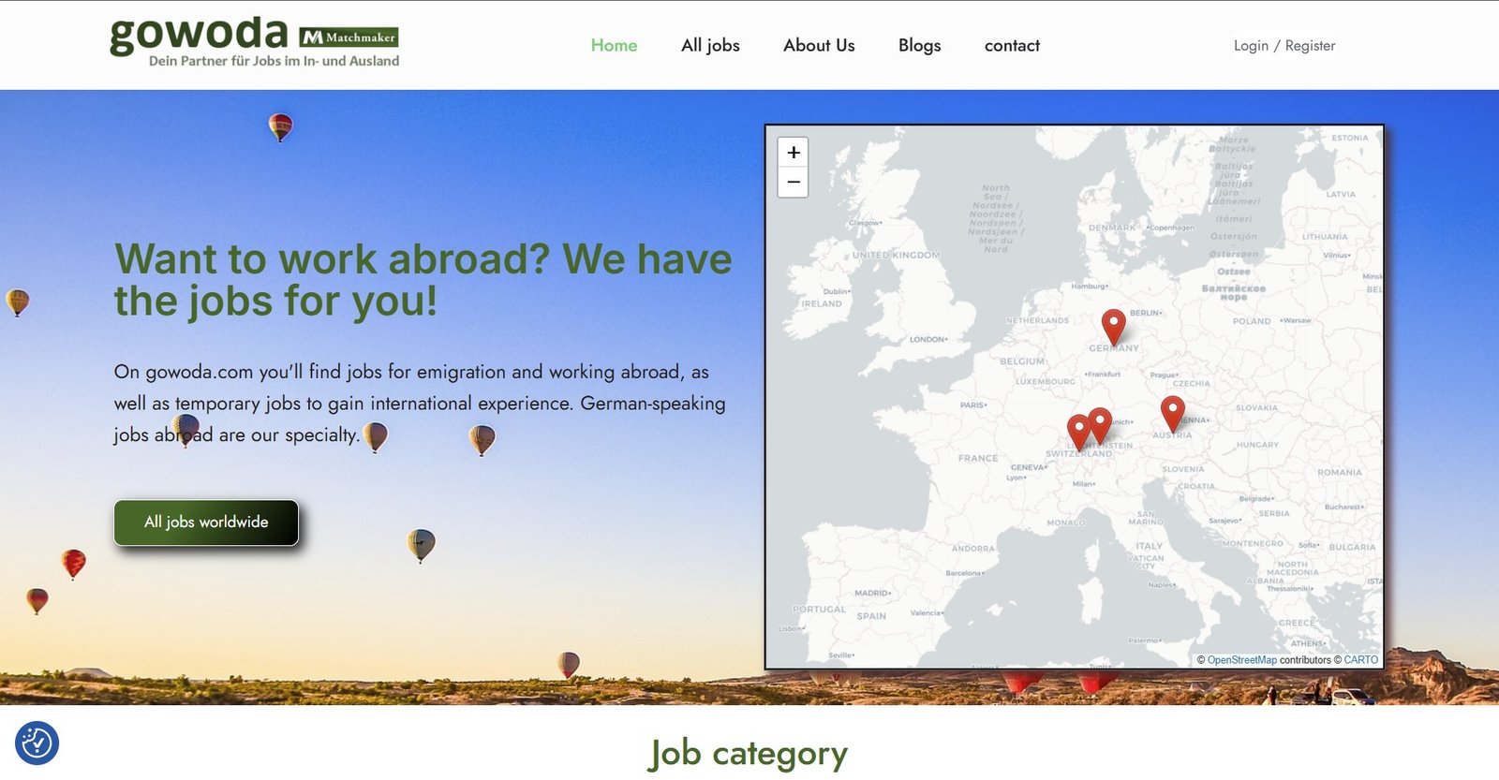Open the About Us page
1499x780 pixels.
(x=819, y=45)
